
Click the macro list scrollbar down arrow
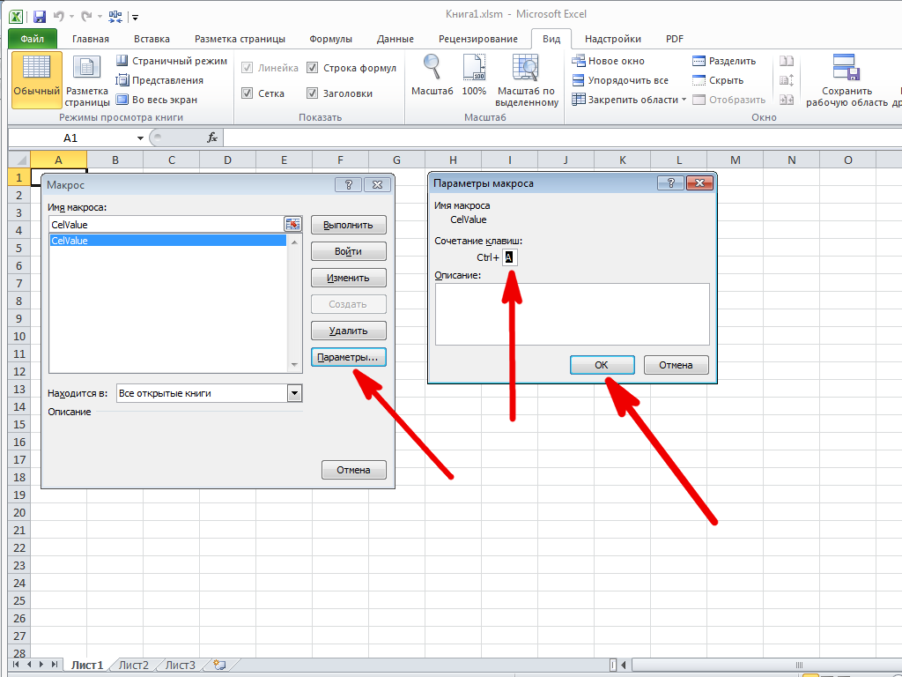(294, 365)
